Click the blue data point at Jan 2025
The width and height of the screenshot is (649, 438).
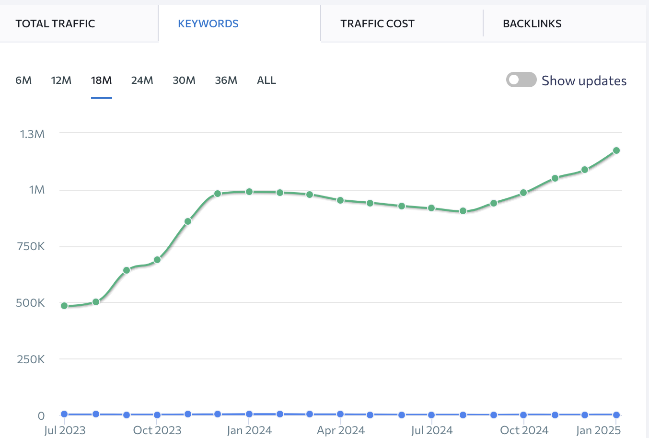tap(616, 415)
